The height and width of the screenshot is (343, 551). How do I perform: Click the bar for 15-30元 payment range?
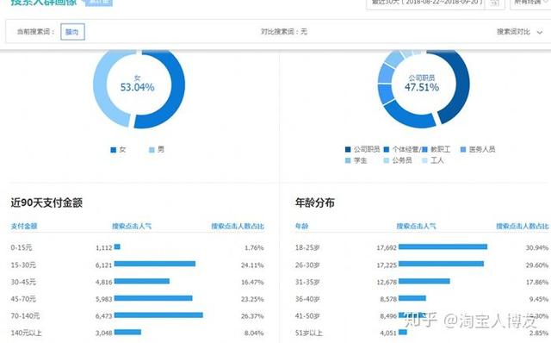[x=155, y=264]
